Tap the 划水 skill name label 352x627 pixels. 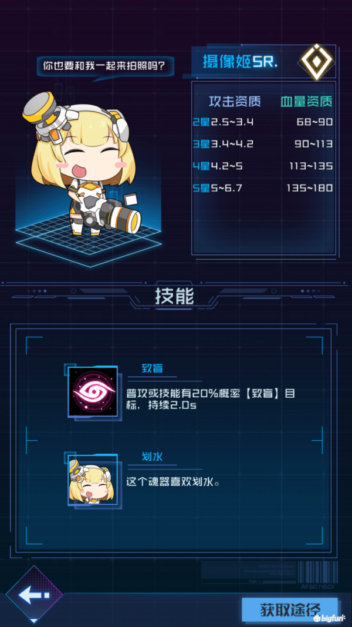pos(152,457)
